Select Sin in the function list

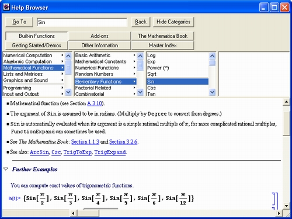[178, 82]
